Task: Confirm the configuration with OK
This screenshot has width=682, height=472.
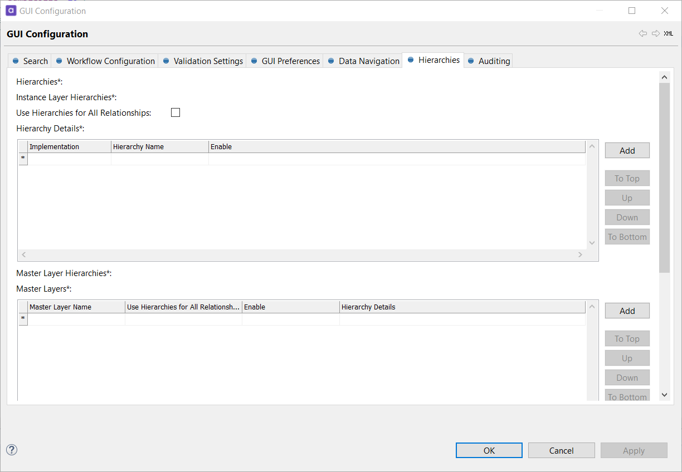Action: [x=489, y=450]
